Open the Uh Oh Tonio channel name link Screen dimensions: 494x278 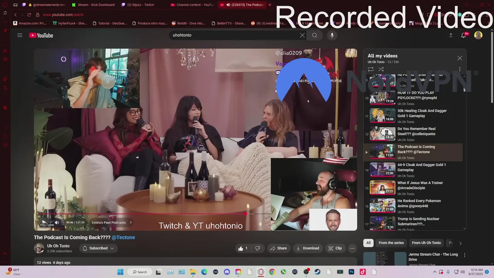[x=58, y=246]
